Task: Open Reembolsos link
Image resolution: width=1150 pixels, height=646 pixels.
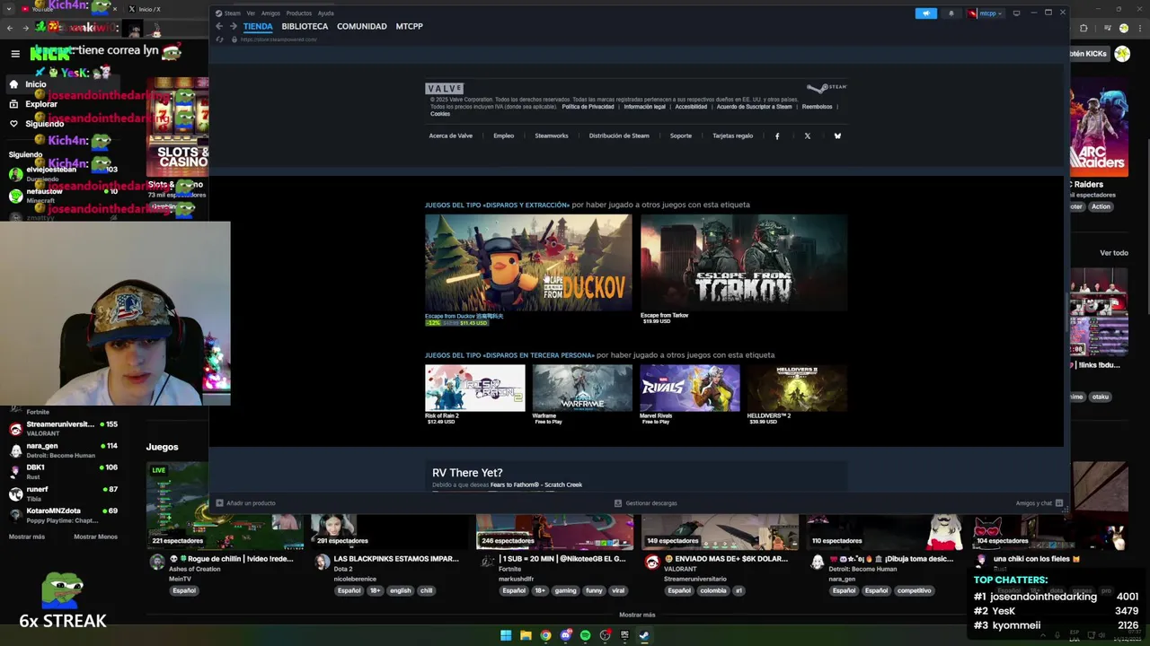Action: coord(817,107)
